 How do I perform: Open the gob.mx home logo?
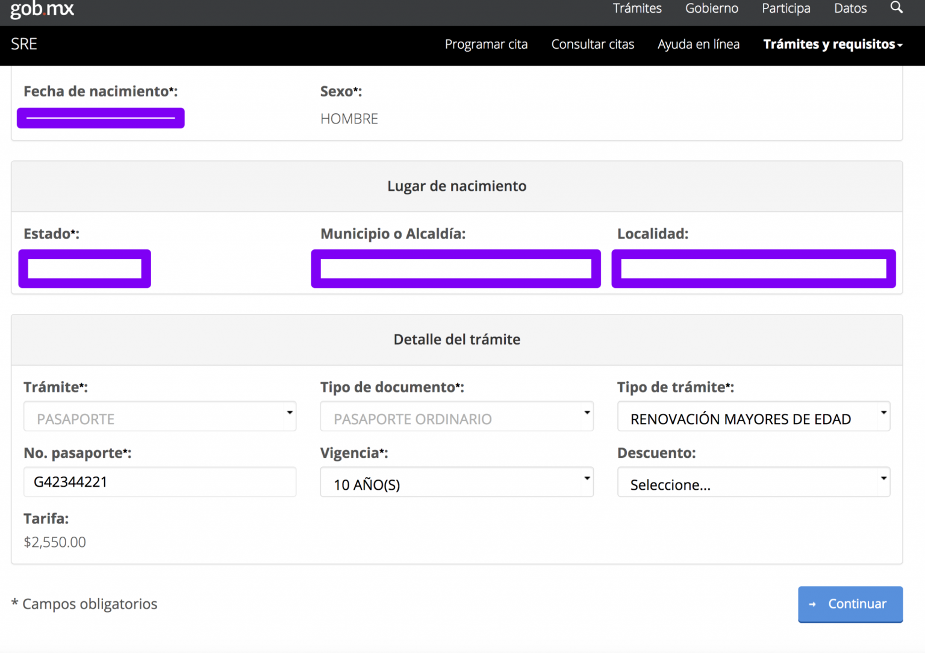(x=42, y=9)
